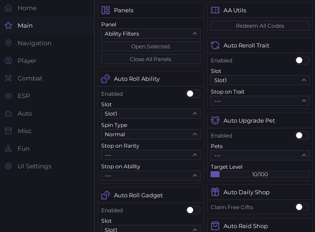Enable the Auto Roll Ability toggle
Viewport: 315px width, 232px height.
point(193,94)
